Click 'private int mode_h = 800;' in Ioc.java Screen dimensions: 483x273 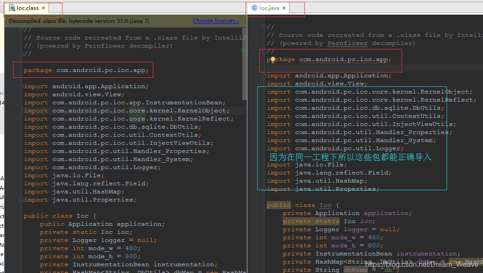coord(333,246)
